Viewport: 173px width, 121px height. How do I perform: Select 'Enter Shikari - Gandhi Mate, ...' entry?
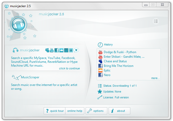[124, 57]
